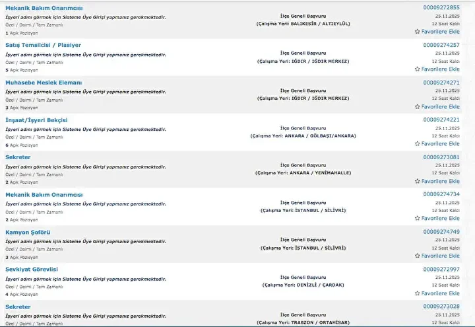
Task: Select listing number 00009273081
Action: pyautogui.click(x=441, y=157)
